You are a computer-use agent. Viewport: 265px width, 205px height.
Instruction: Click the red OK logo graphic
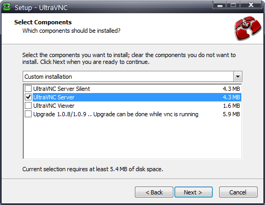[x=248, y=29]
